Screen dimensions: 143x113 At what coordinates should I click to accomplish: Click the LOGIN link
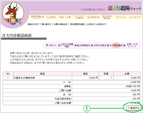90,24
